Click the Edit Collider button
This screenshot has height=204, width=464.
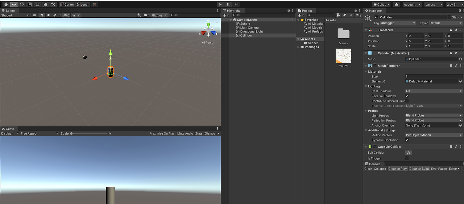409,153
